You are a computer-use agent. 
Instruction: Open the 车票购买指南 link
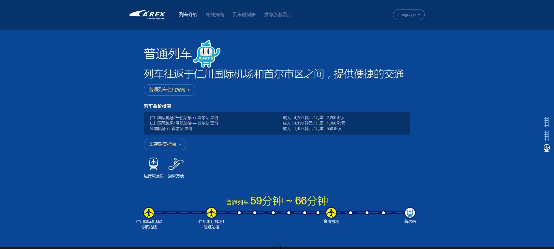coord(165,145)
